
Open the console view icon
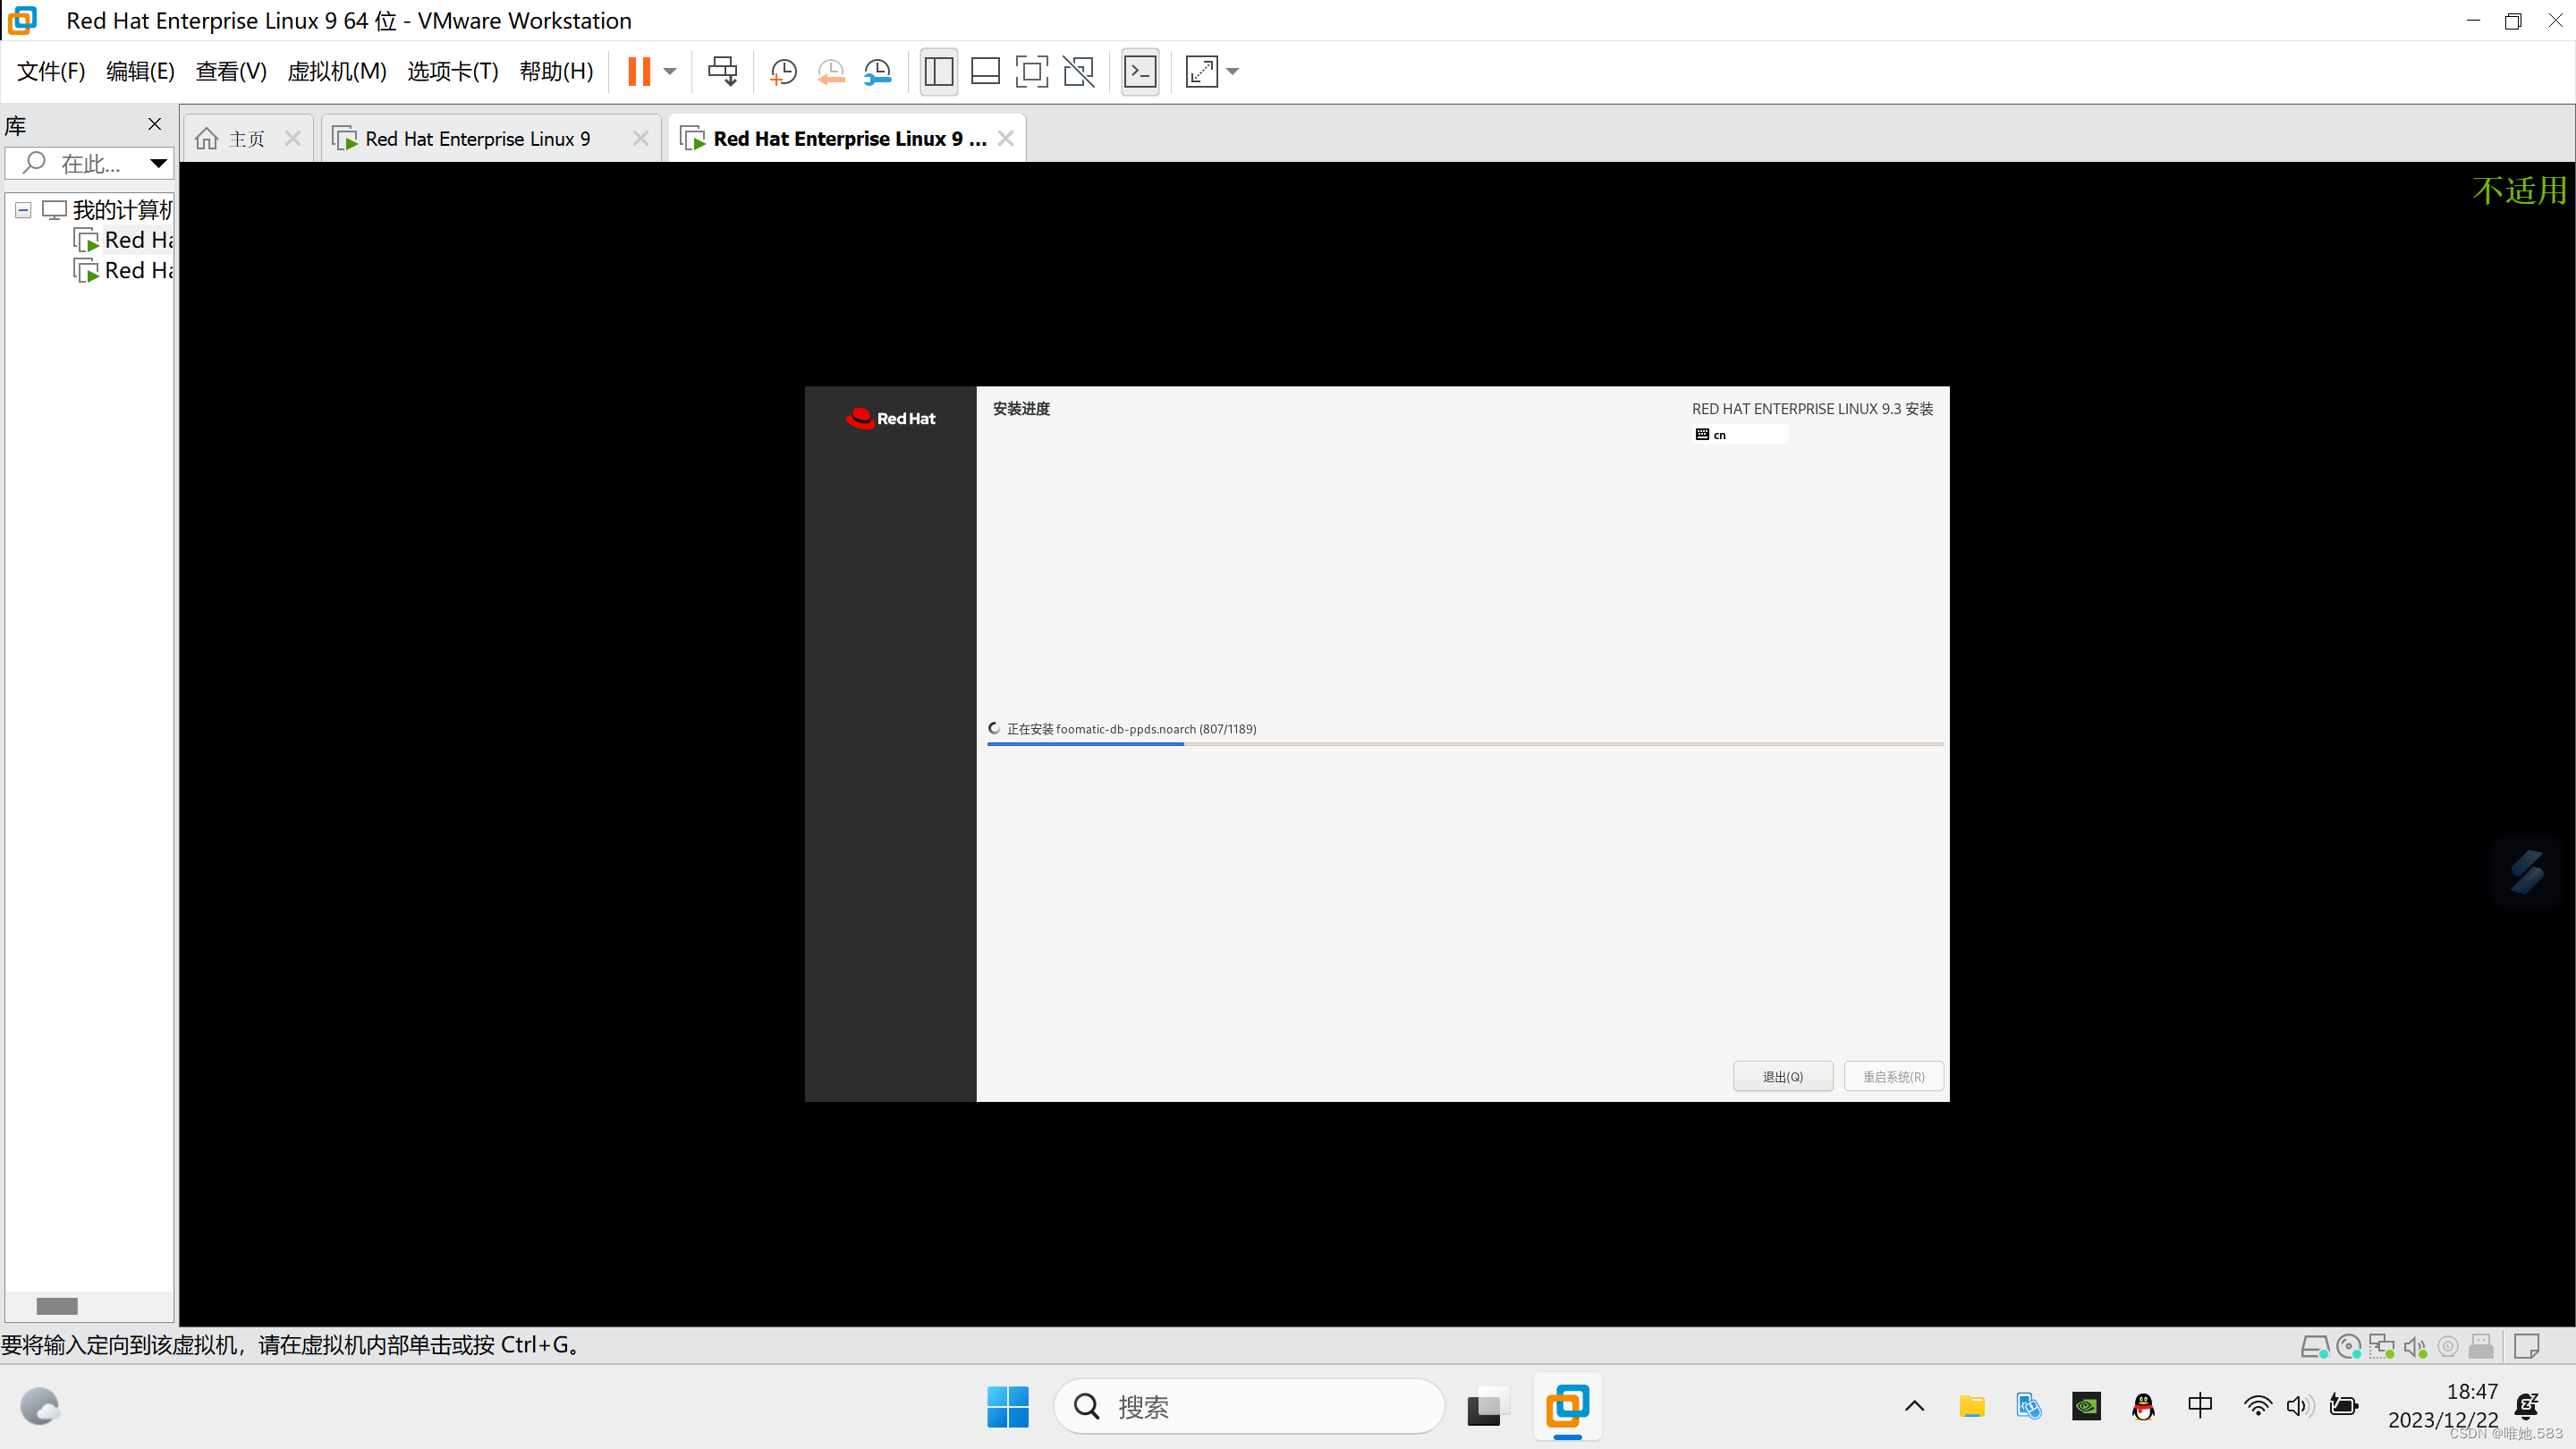point(1140,71)
